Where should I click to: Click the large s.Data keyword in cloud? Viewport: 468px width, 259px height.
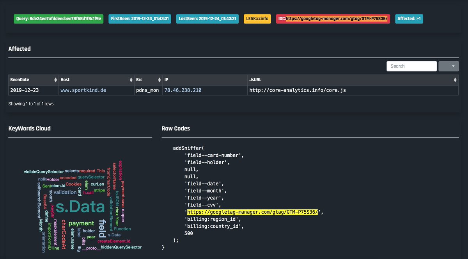[80, 207]
